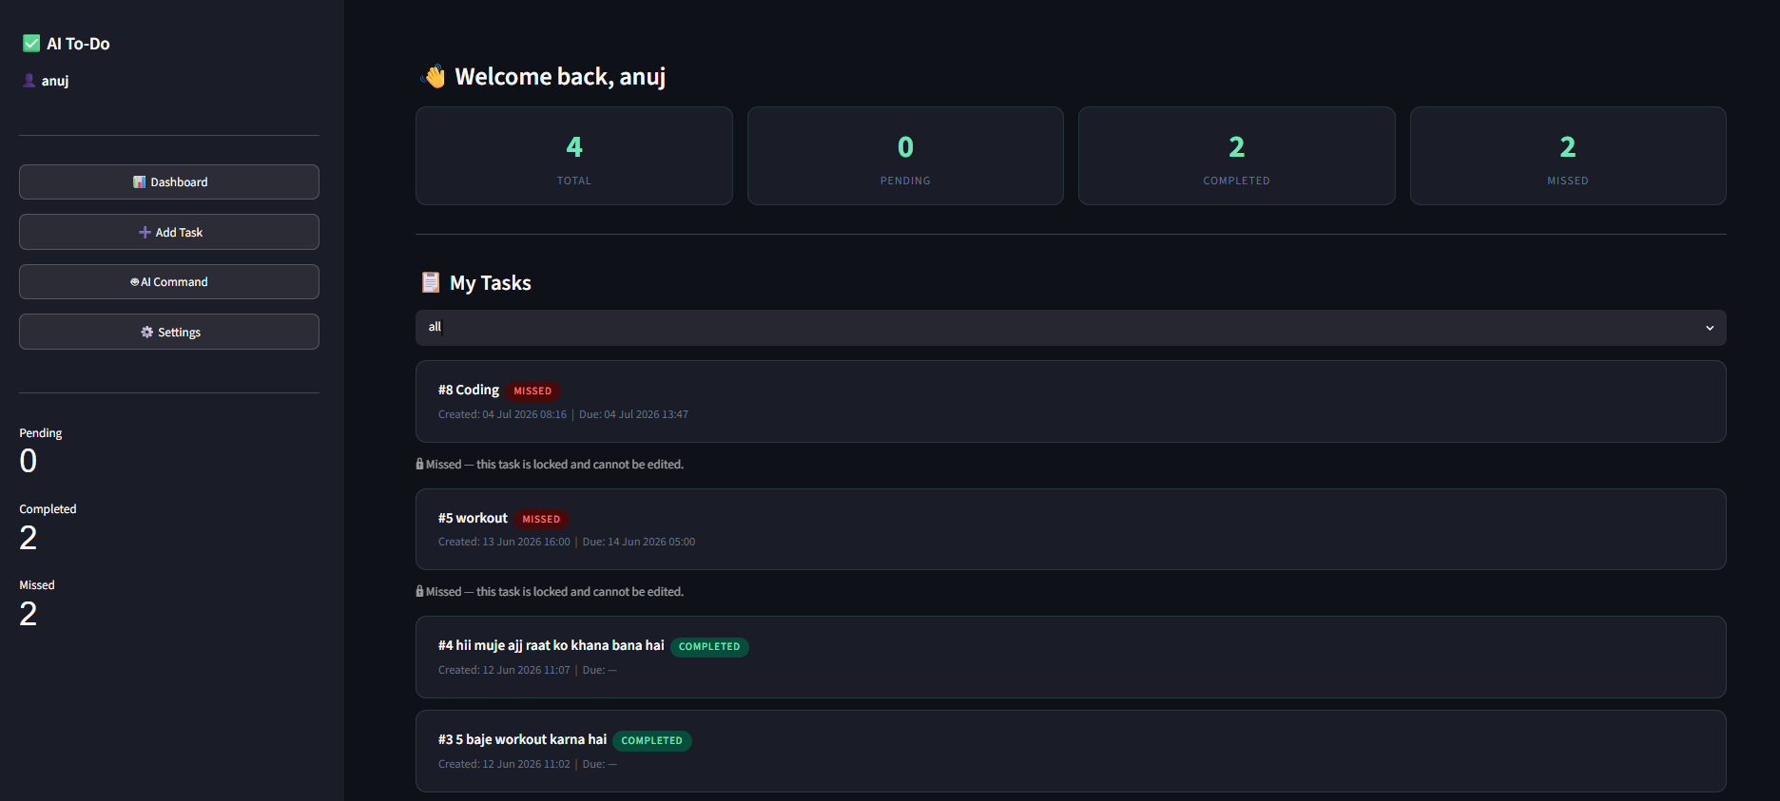1780x801 pixels.
Task: Open the Dashboard page
Action: [x=169, y=181]
